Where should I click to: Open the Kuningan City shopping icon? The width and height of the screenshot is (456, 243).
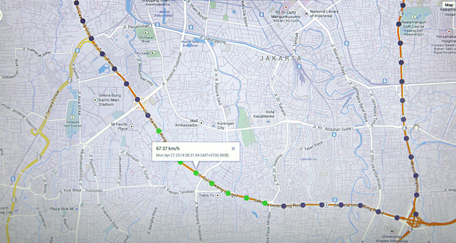(x=214, y=125)
